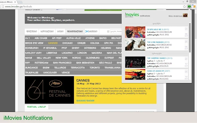Viewport: 197px width, 123px height.
Task: Select the CPH PIX festival
Action: pos(109,43)
